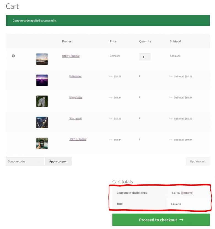Open the Utility Bundle product link
The height and width of the screenshot is (229, 215).
coord(71,56)
